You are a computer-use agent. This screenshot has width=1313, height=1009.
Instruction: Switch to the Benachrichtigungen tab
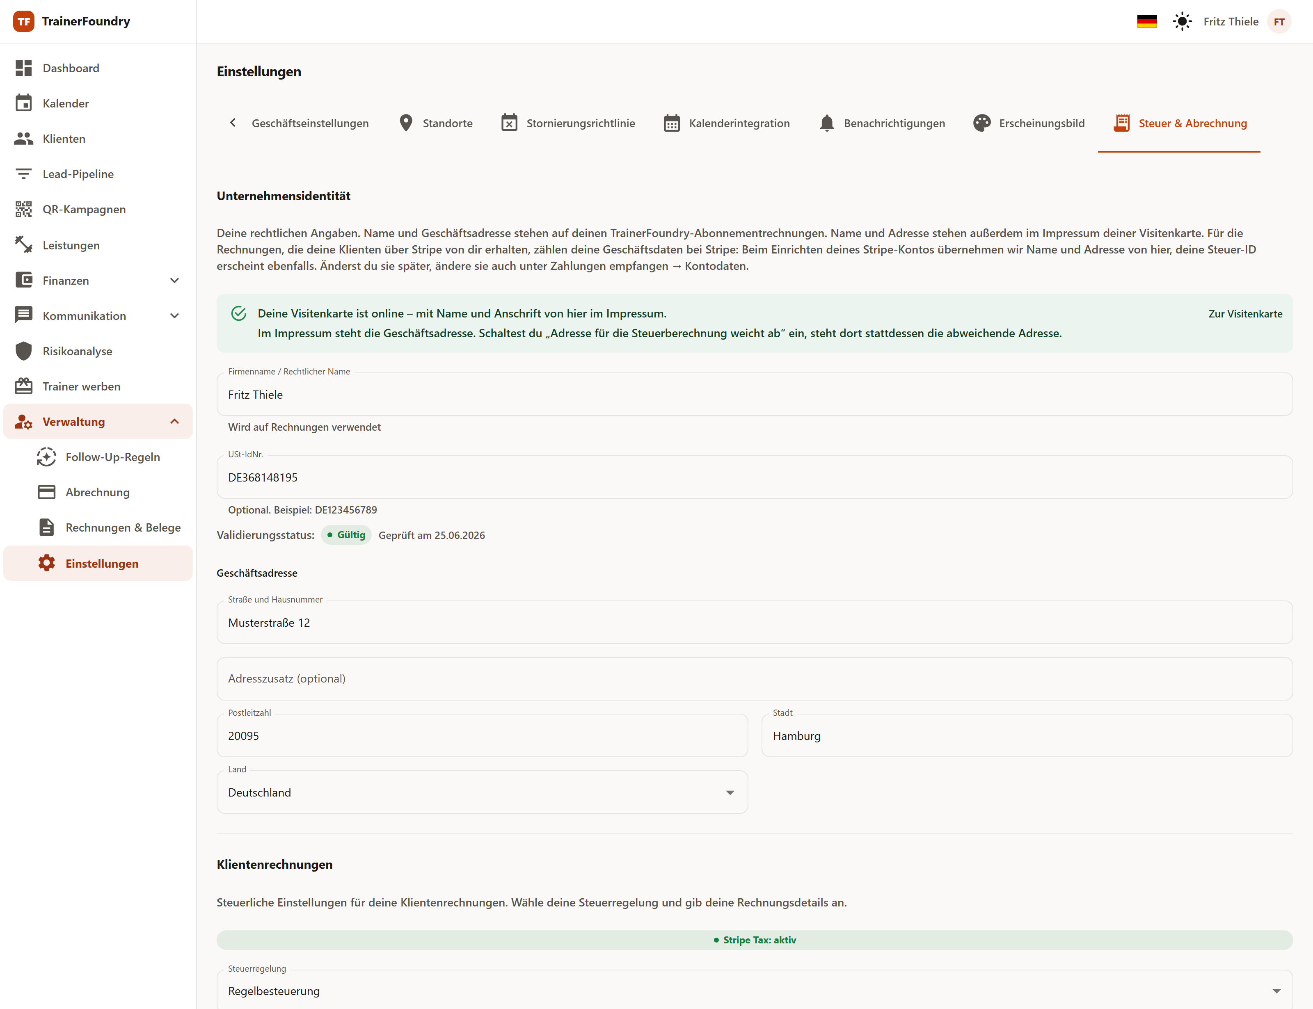click(x=882, y=123)
